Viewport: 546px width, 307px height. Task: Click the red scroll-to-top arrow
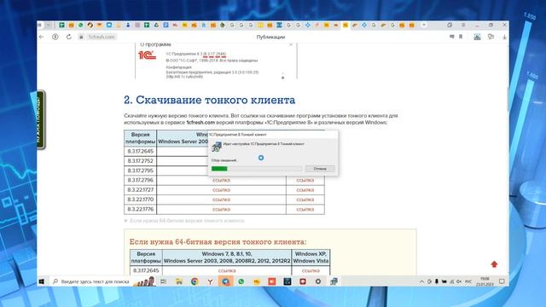click(494, 264)
